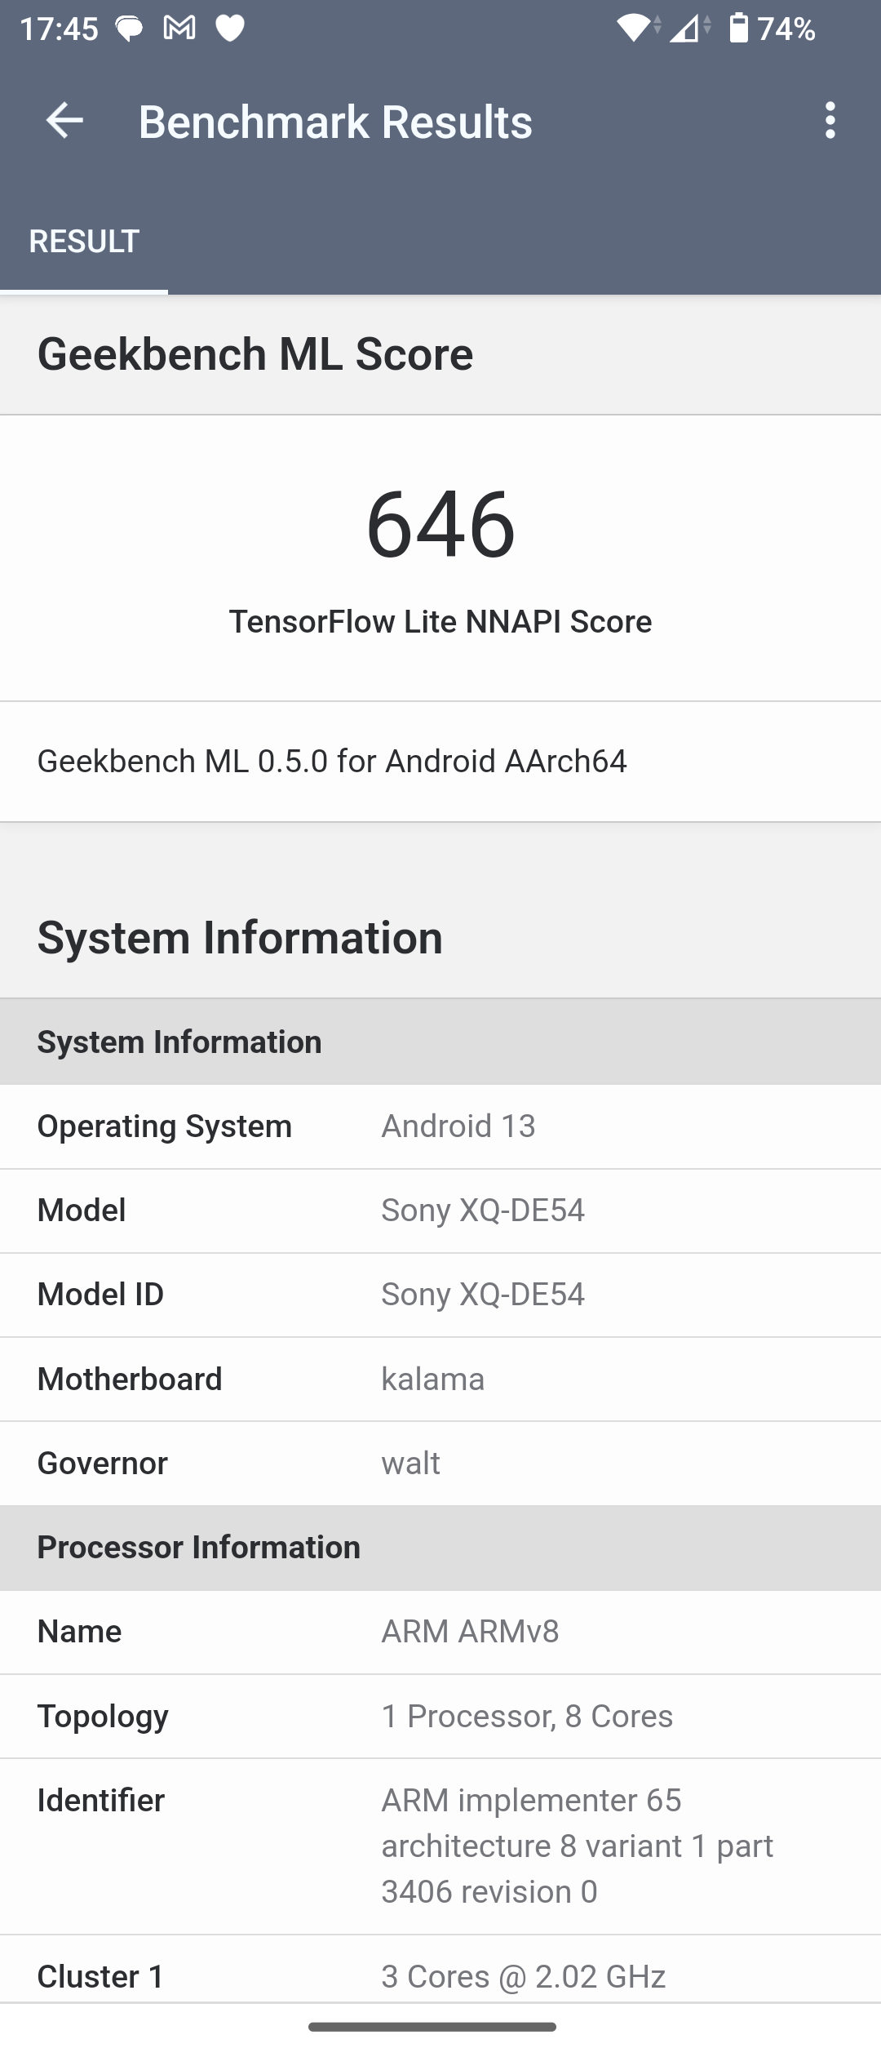Image resolution: width=881 pixels, height=2057 pixels.
Task: Select the RESULT tab
Action: point(84,242)
